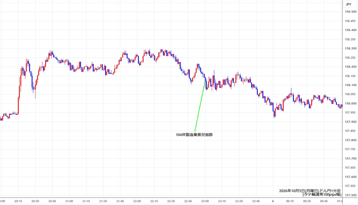Click the 158.200 price axis label
Screen dimensions: 358x205
point(351,67)
